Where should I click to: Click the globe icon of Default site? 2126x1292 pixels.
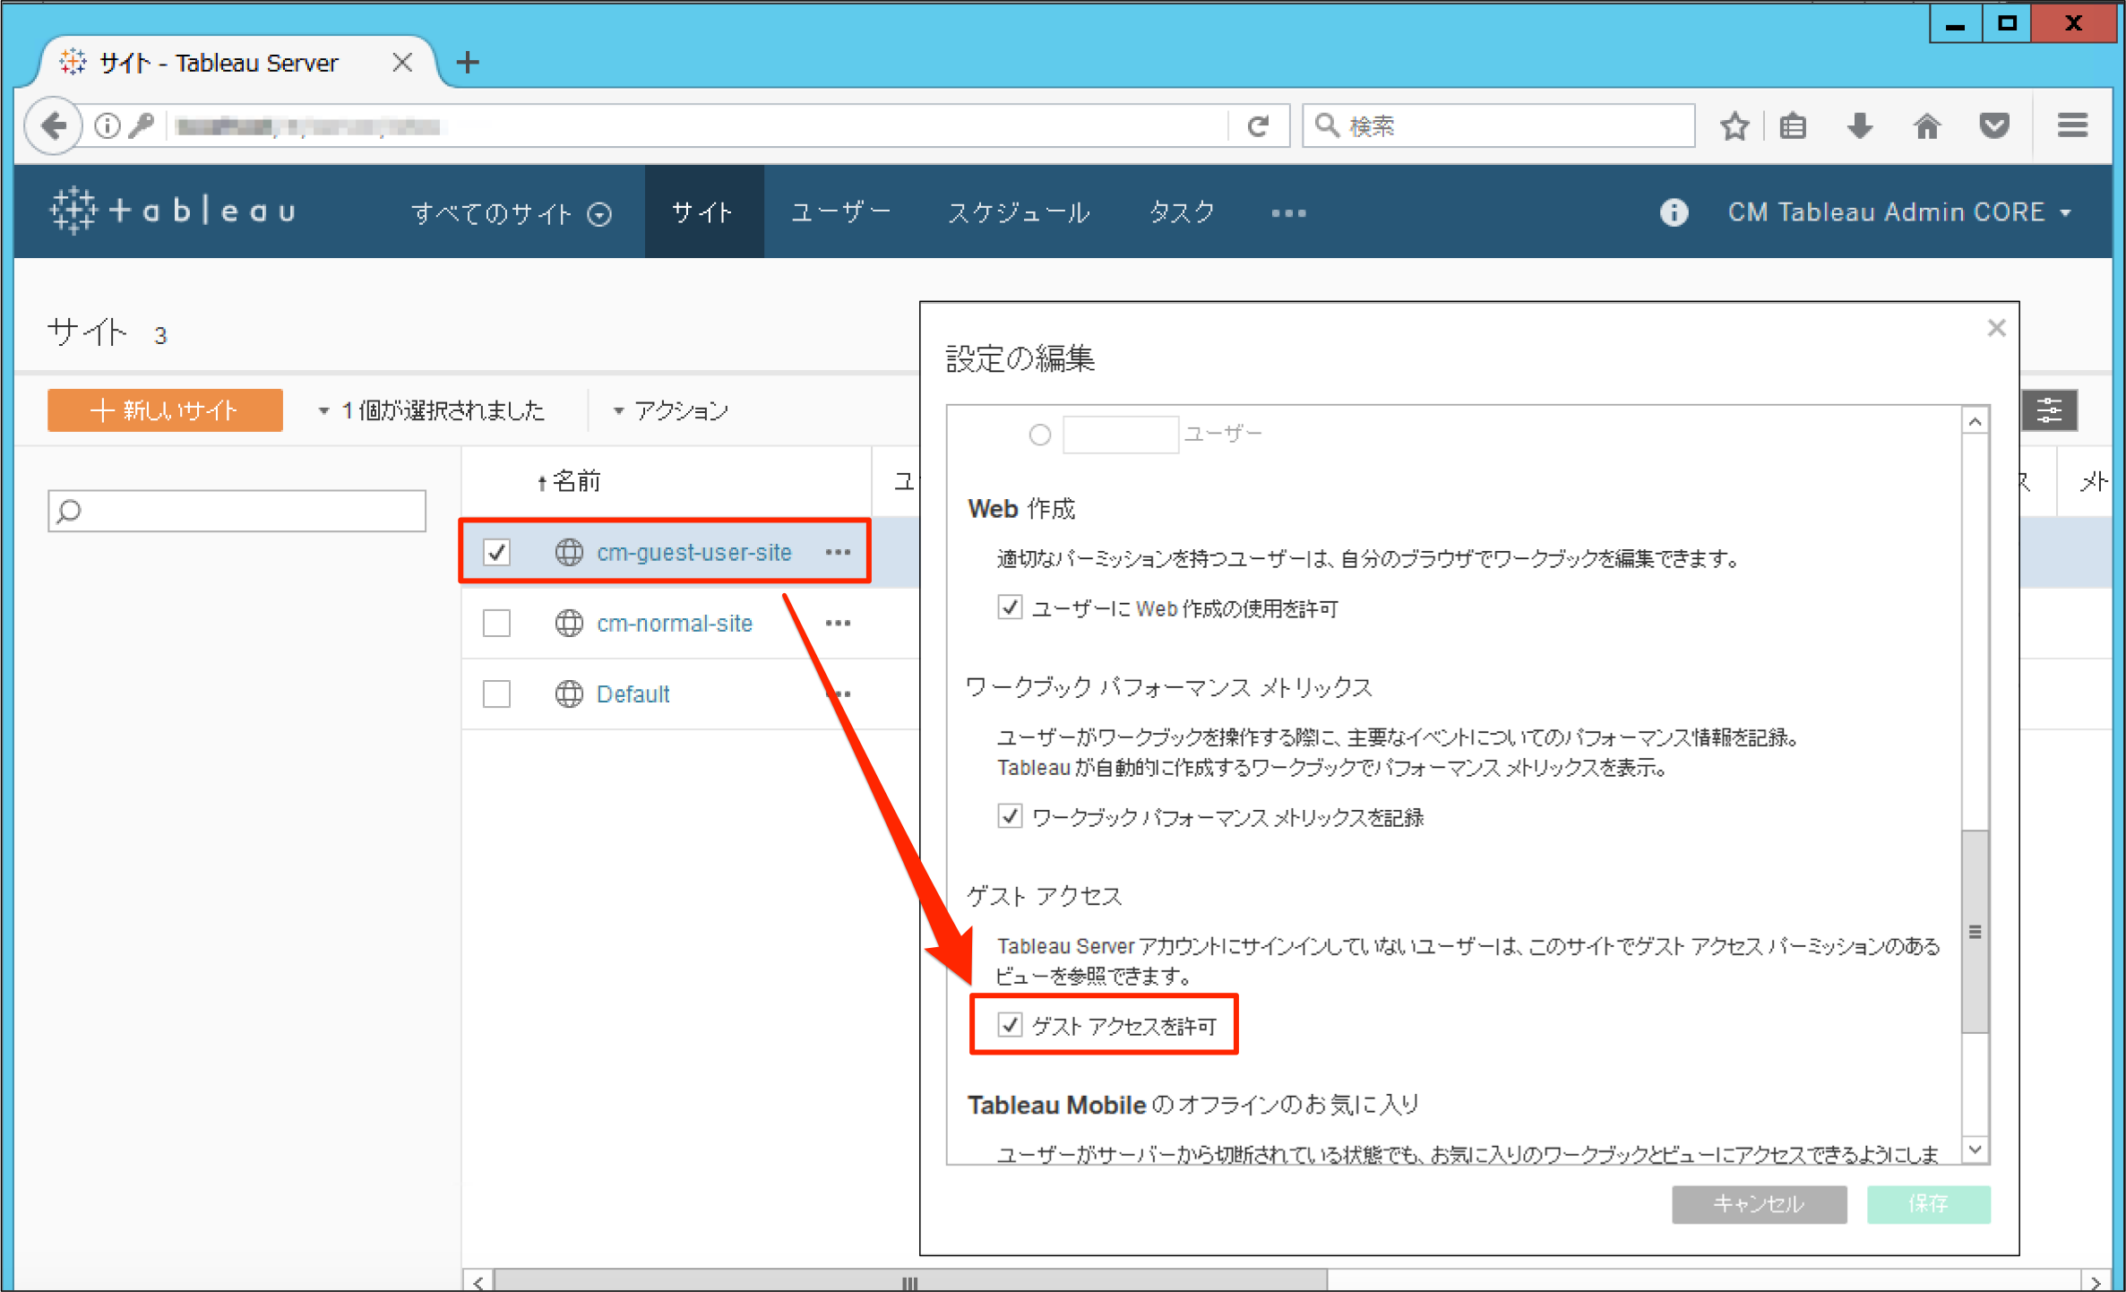[569, 693]
